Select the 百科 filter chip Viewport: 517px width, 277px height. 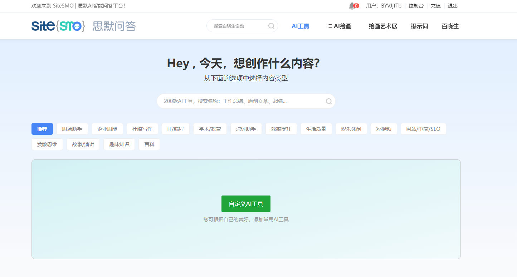pos(149,144)
